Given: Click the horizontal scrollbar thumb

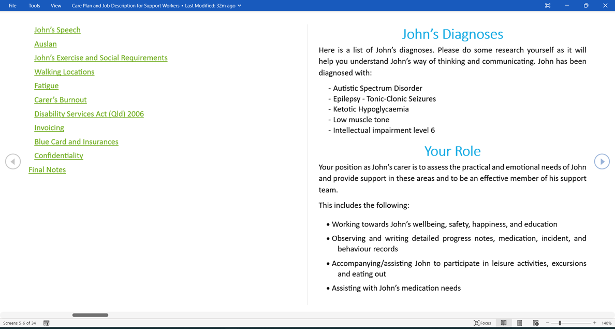Looking at the screenshot, I should [x=90, y=314].
